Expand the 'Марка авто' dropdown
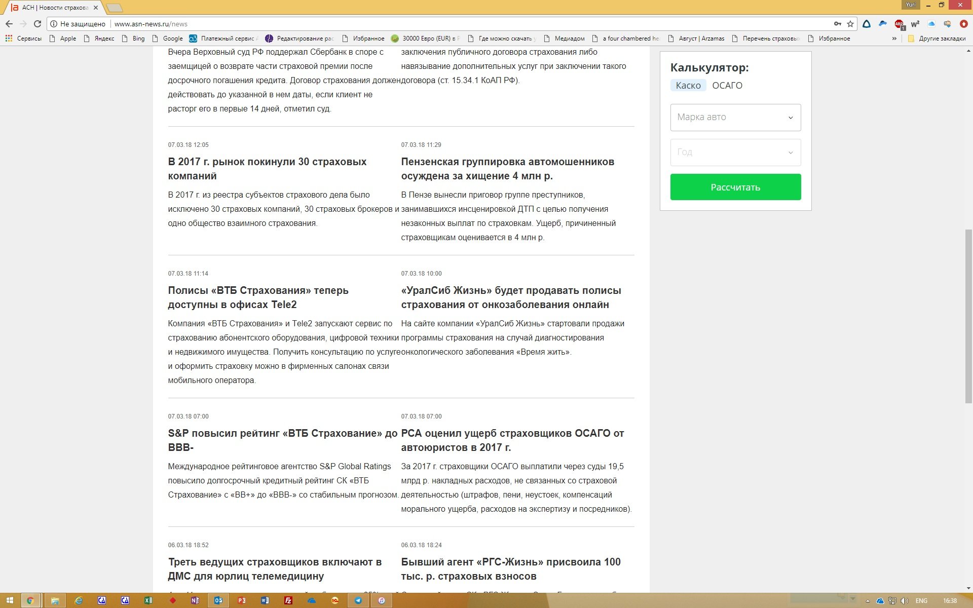Viewport: 973px width, 608px height. coord(735,117)
